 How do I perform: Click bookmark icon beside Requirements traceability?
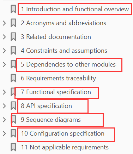(x=13, y=78)
